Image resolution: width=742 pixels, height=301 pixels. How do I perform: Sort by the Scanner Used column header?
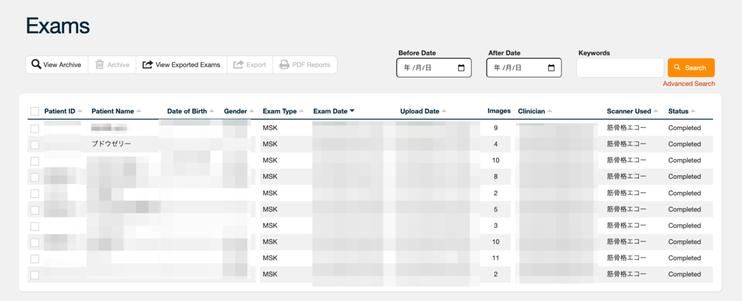tap(629, 111)
